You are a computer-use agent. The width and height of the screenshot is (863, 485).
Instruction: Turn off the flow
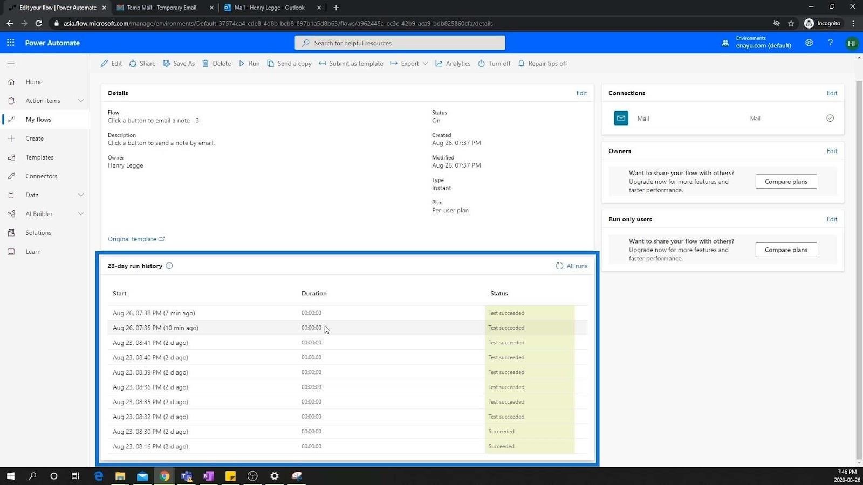(494, 64)
